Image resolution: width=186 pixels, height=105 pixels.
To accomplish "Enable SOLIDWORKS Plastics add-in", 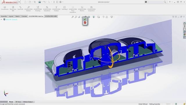I will 82,9.
